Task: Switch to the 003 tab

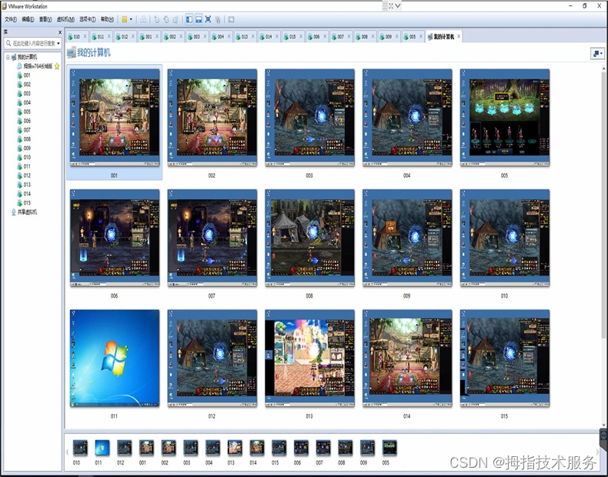Action: tap(196, 37)
